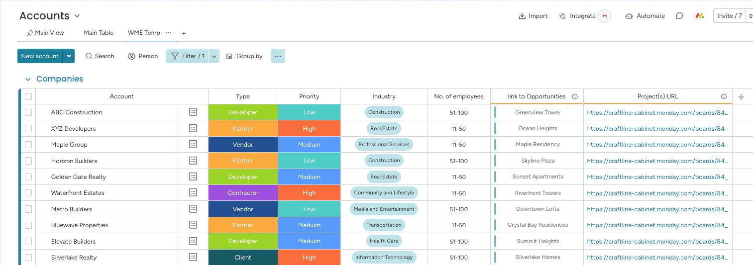Switch to Main Table tab
This screenshot has width=753, height=265.
pos(99,33)
